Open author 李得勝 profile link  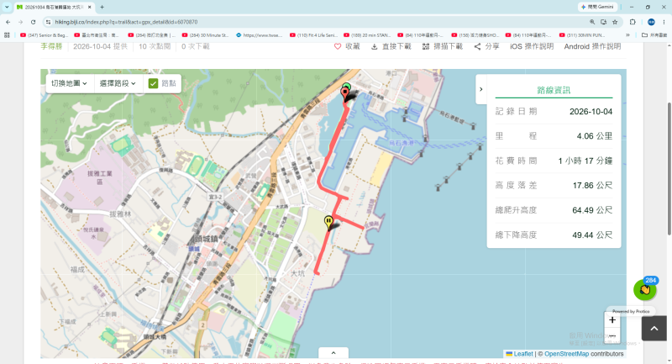(51, 46)
